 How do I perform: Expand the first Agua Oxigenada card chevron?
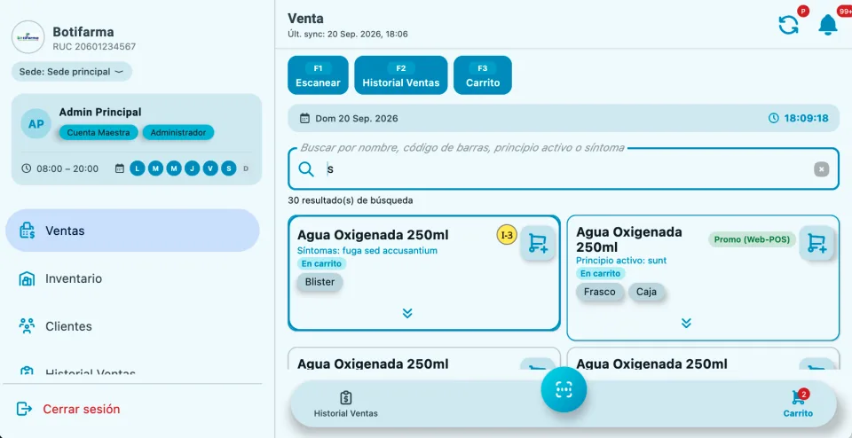[x=407, y=313]
